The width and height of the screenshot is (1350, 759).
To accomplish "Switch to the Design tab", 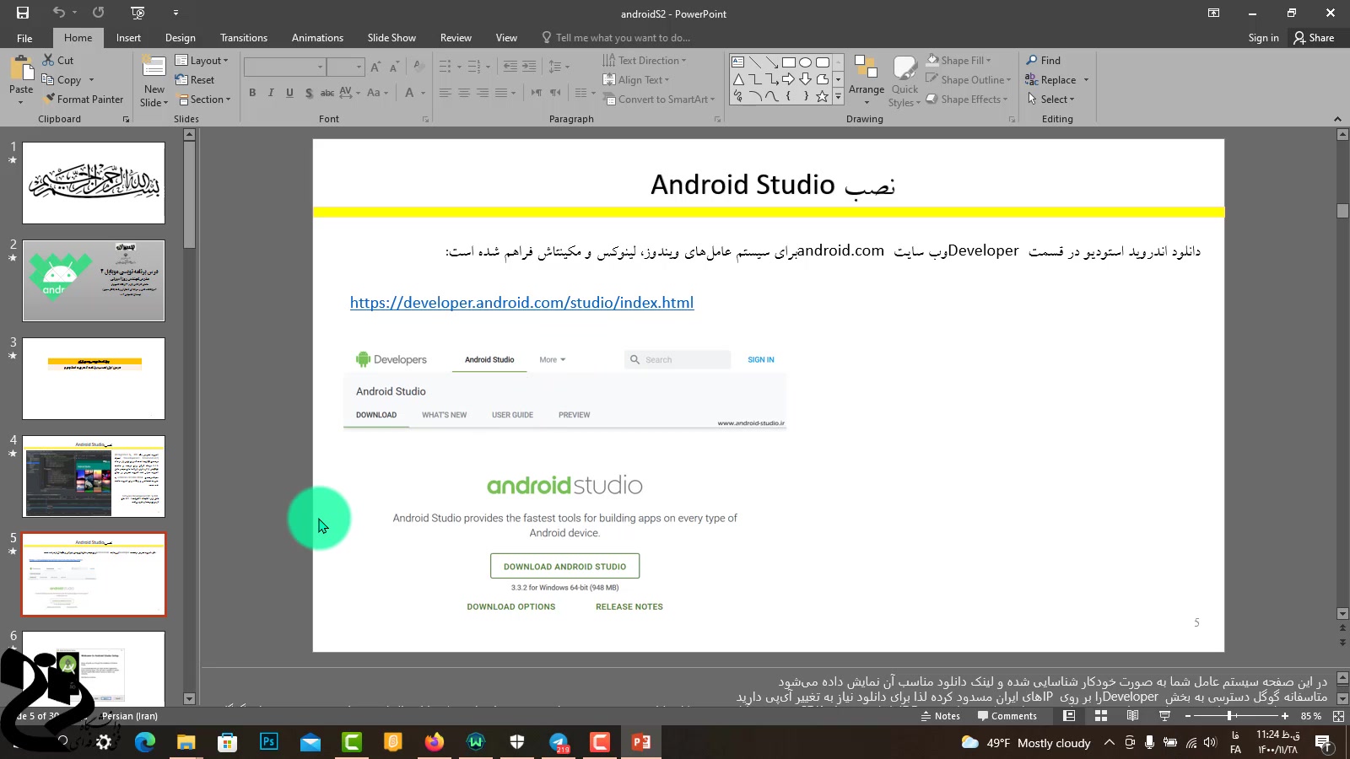I will 180,38.
